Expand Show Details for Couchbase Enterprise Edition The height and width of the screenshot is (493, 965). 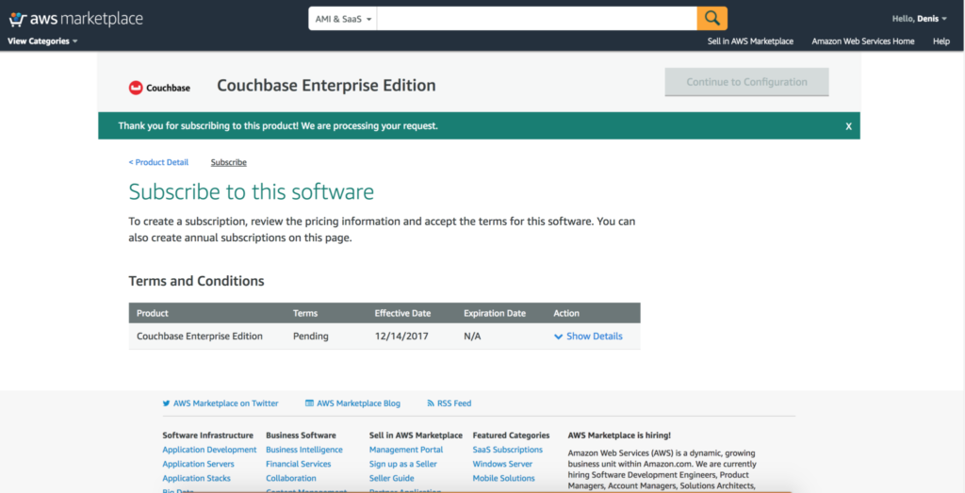tap(588, 337)
